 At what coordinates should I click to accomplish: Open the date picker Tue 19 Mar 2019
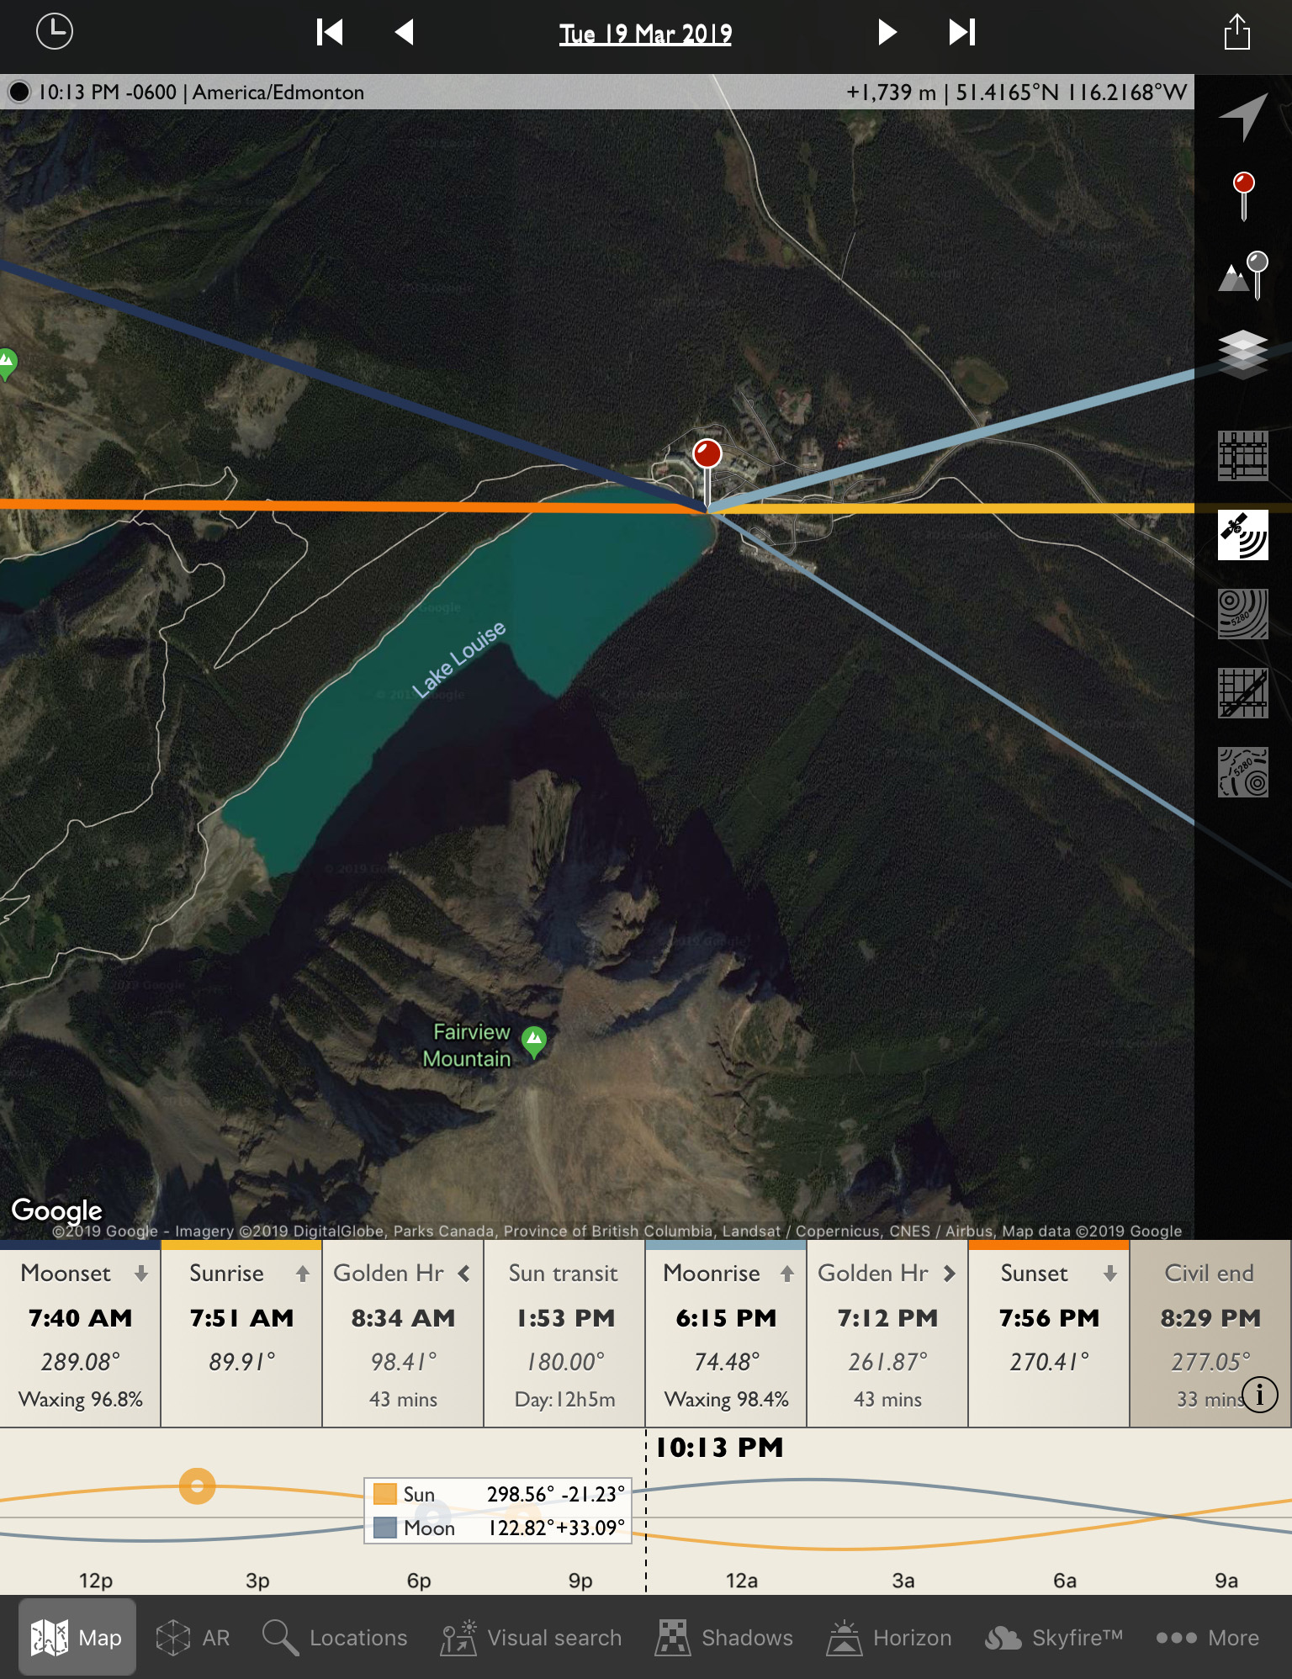click(645, 34)
